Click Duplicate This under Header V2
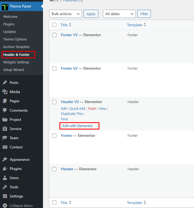 coord(72,114)
